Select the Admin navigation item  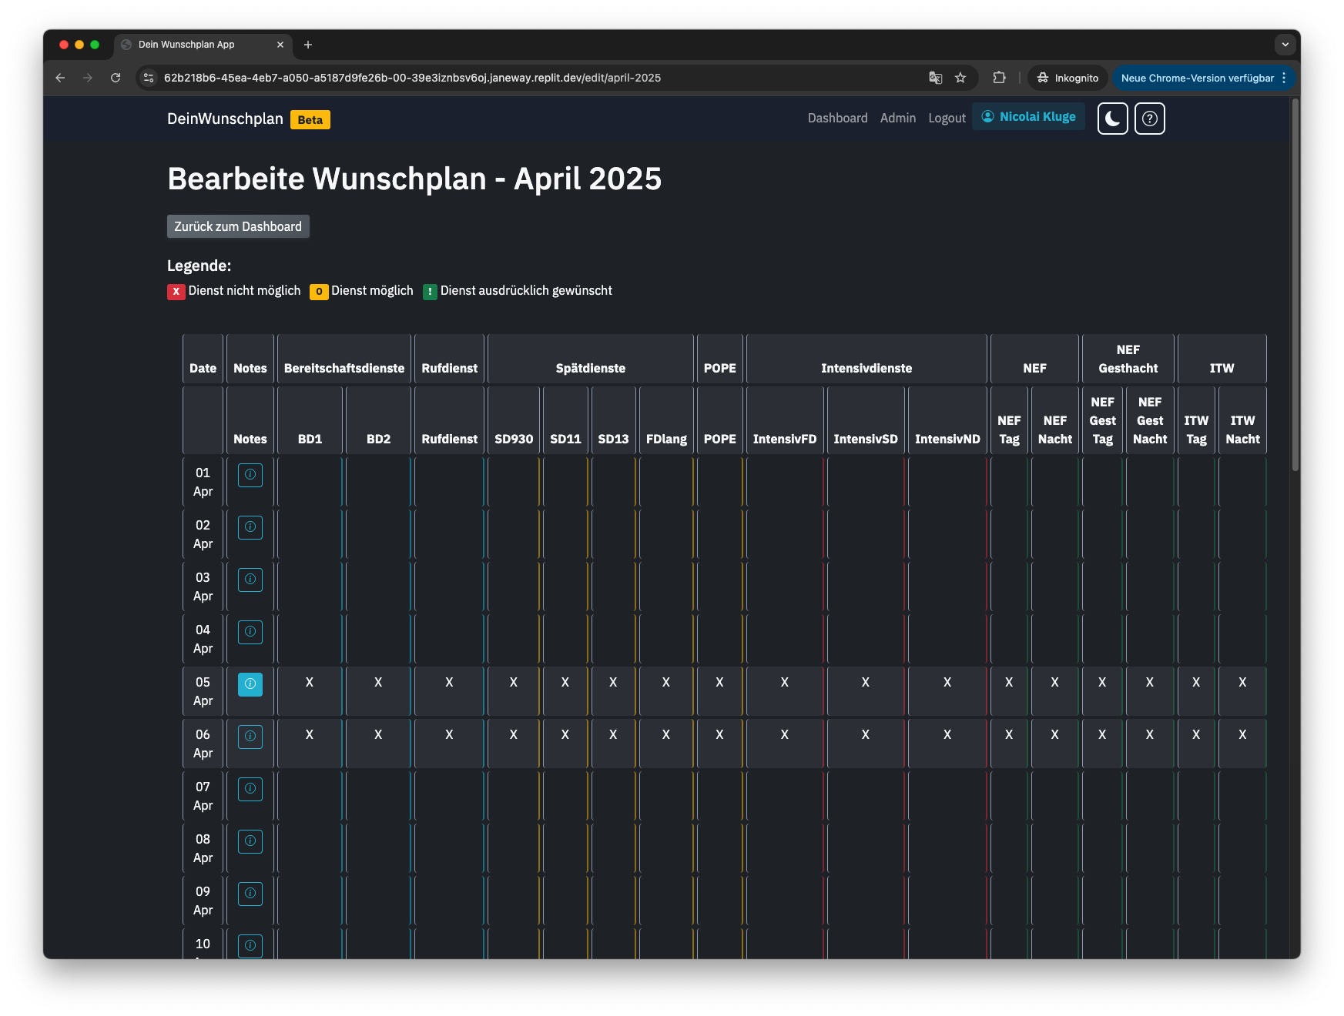[898, 117]
